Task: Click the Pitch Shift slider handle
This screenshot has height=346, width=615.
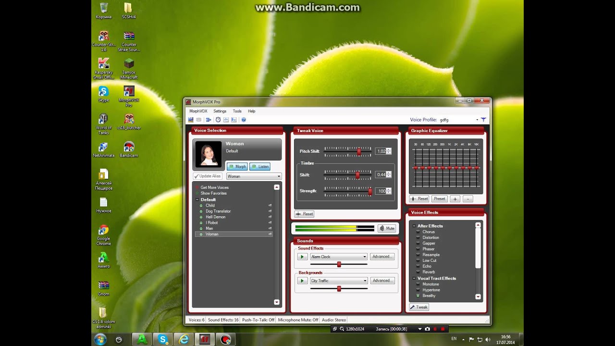Action: 359,151
